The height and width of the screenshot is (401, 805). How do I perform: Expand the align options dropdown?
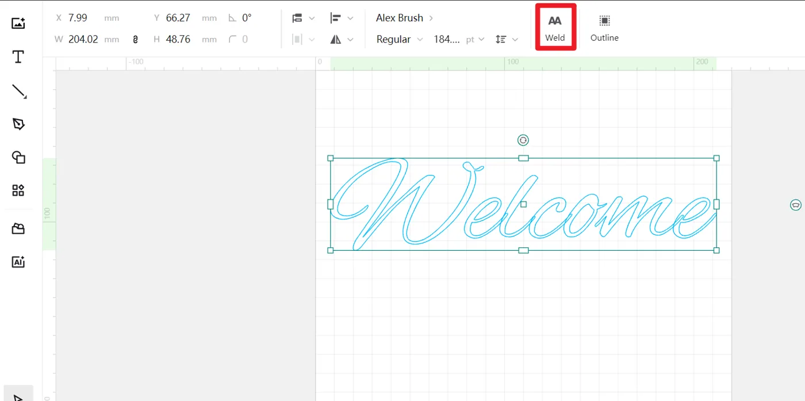click(x=342, y=18)
